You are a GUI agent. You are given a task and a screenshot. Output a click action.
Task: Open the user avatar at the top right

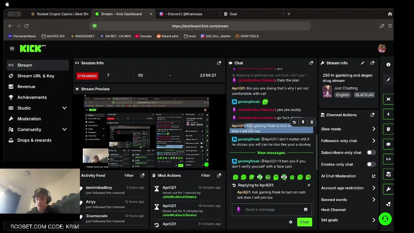pos(382,49)
